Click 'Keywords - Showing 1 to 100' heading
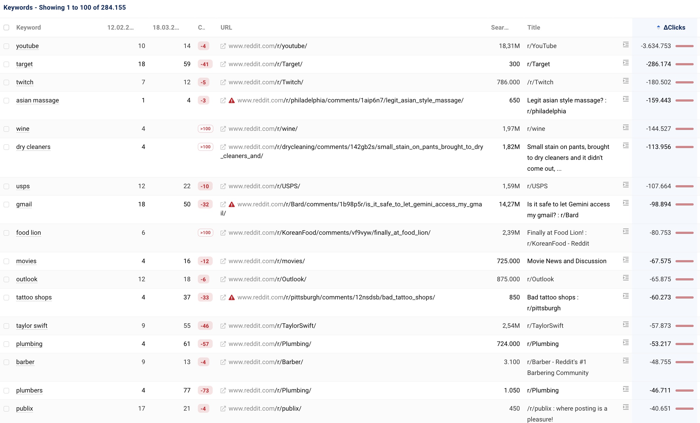 coord(64,7)
